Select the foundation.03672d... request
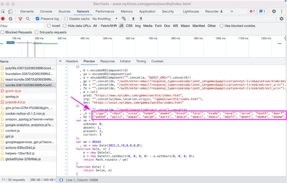287x183 pixels. [x=28, y=74]
